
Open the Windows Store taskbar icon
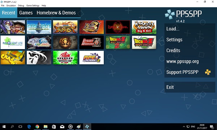(54, 126)
